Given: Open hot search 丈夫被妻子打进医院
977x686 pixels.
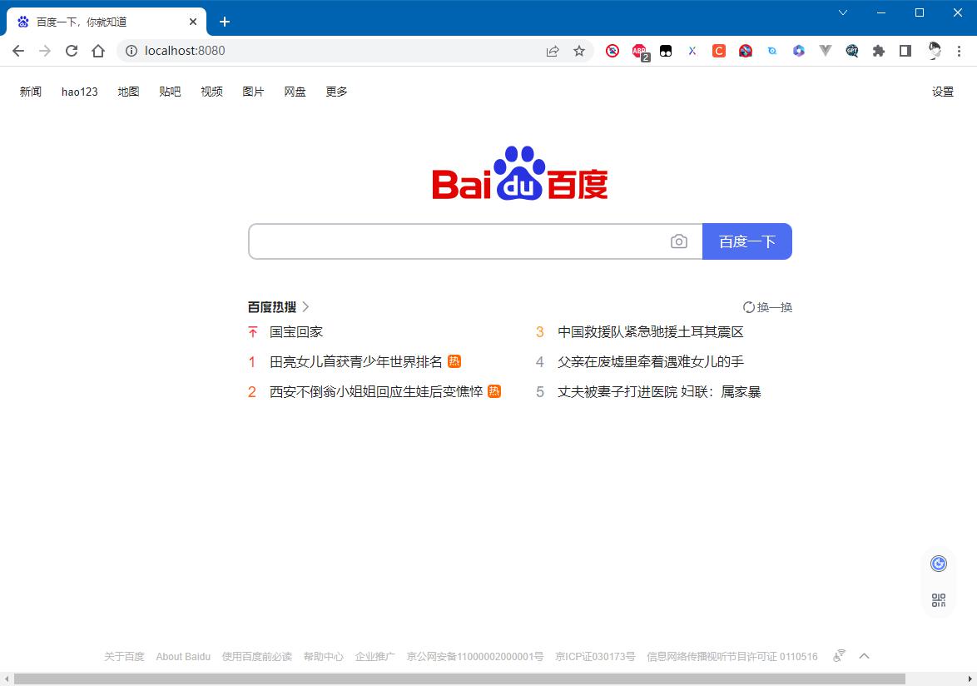Looking at the screenshot, I should point(617,391).
